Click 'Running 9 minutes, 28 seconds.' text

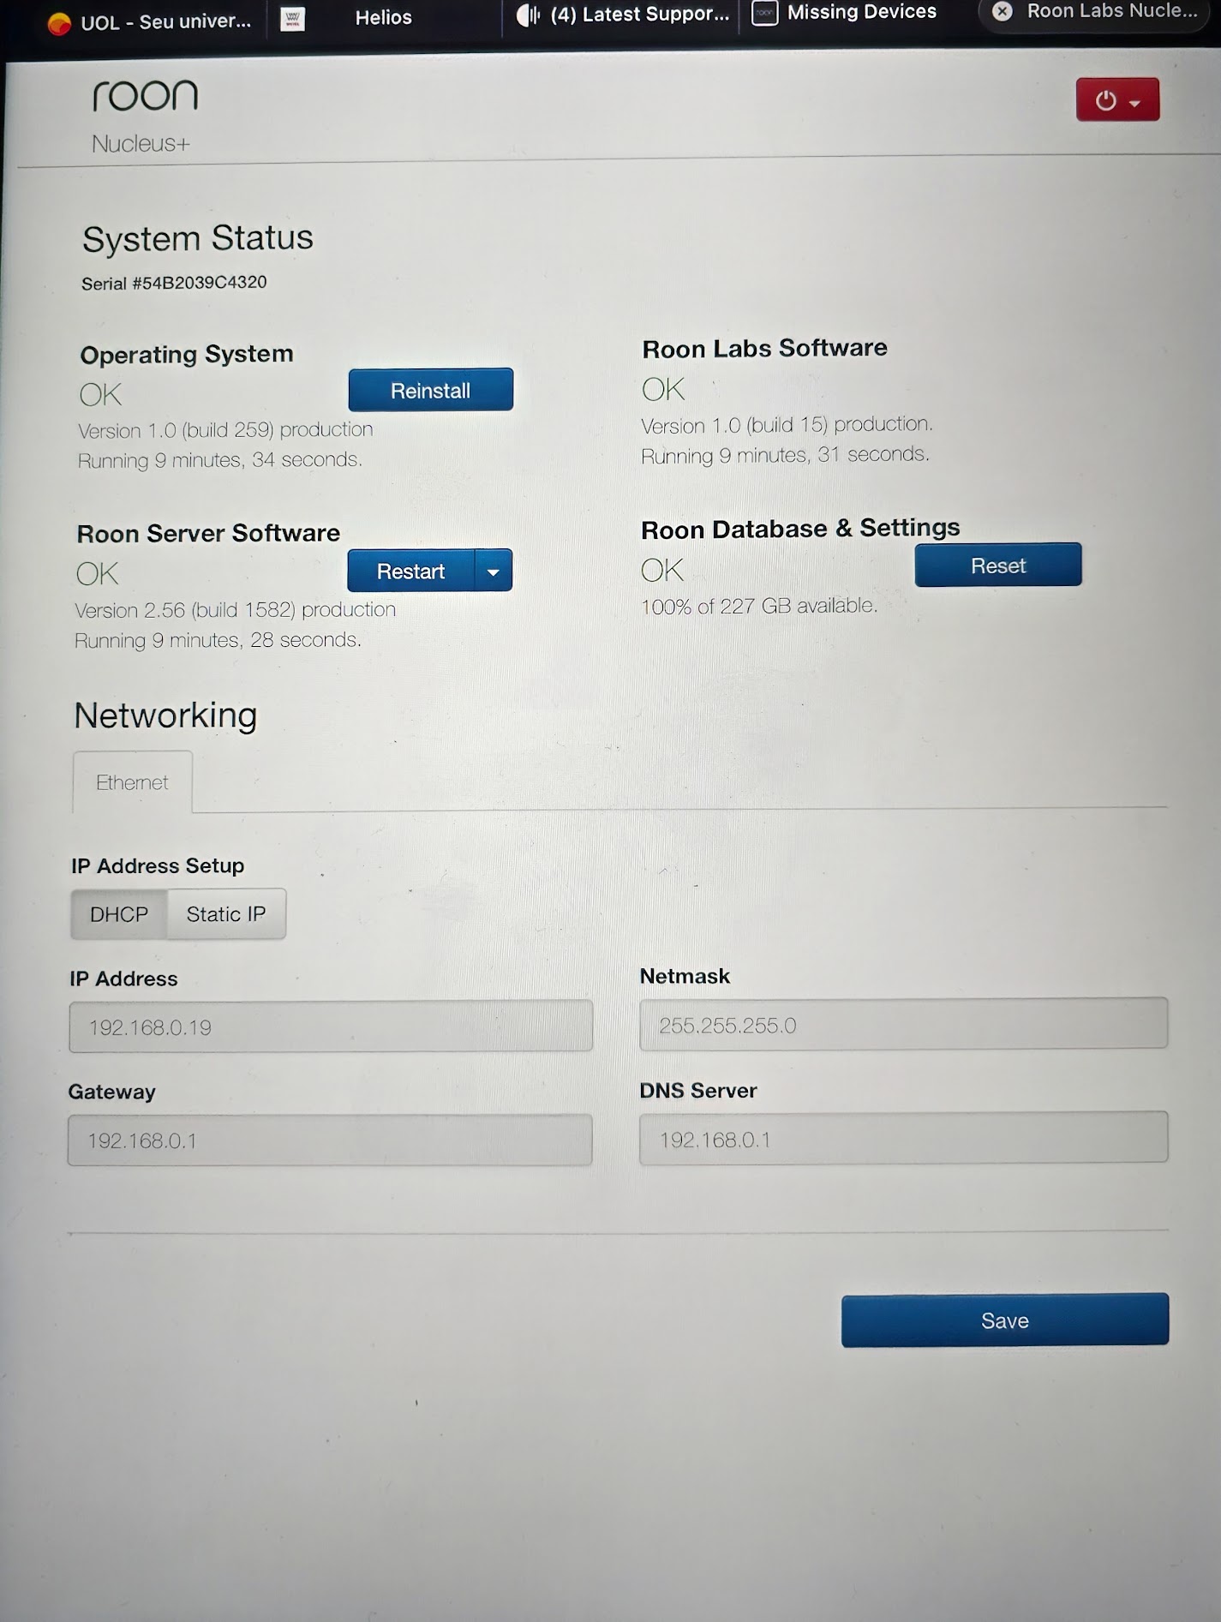point(218,640)
